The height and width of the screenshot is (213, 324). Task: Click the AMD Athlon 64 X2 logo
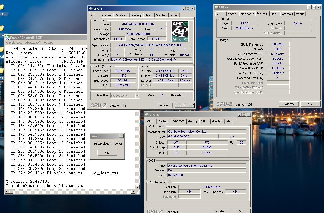pos(180,31)
